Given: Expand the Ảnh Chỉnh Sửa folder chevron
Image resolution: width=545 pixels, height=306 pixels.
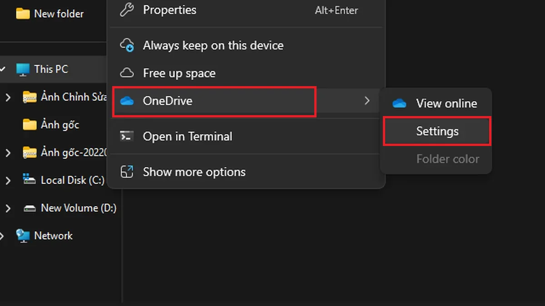Looking at the screenshot, I should pyautogui.click(x=8, y=97).
